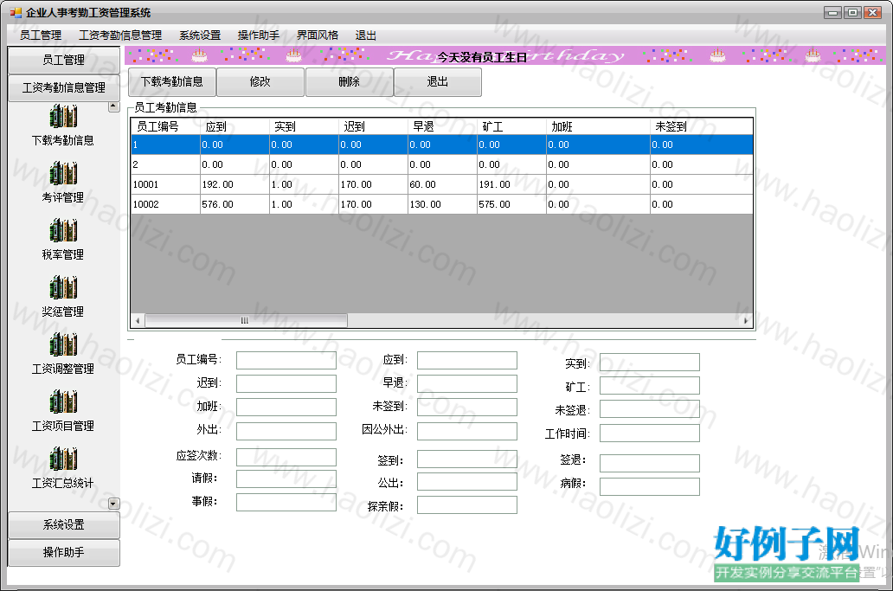Select the row with employee 10001
The width and height of the screenshot is (893, 591).
[x=441, y=184]
